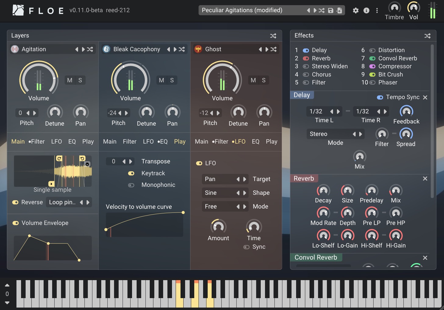Click the Bleak Cacophony library icon

[106, 49]
